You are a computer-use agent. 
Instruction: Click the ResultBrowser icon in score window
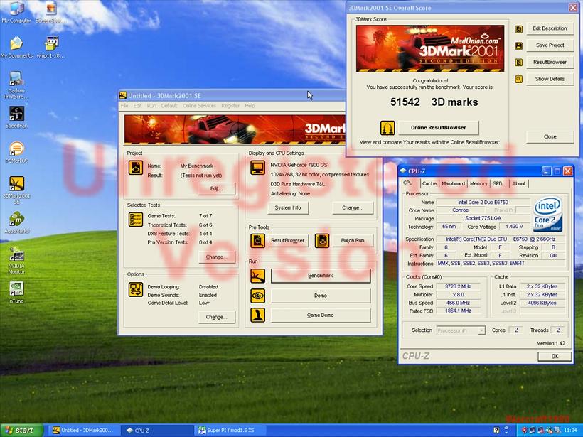pos(519,63)
